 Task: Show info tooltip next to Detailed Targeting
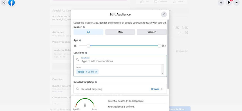point(96,82)
